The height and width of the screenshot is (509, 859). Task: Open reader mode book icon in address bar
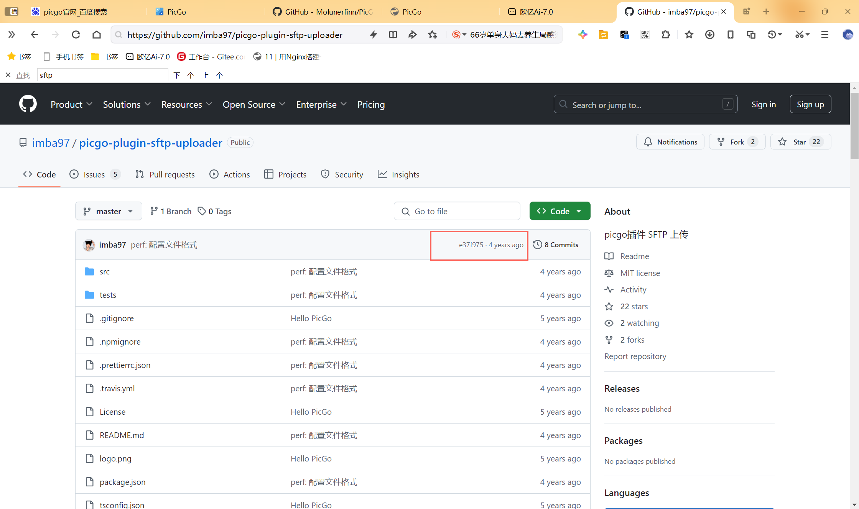tap(393, 35)
